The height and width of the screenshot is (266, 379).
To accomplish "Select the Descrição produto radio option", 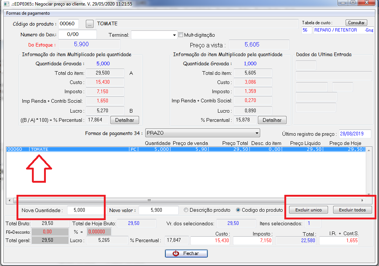I will 186,210.
